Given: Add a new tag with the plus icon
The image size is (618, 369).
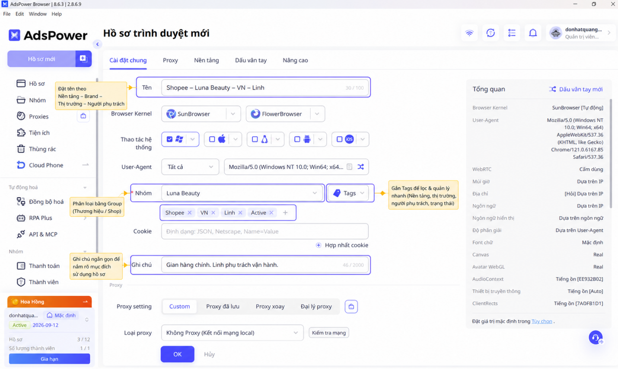Looking at the screenshot, I should tap(285, 213).
